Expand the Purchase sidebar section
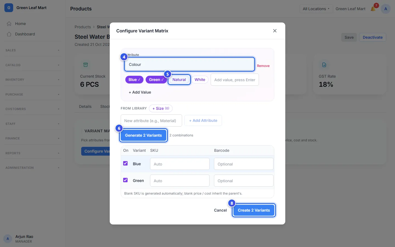The height and width of the screenshot is (247, 395). point(33,94)
